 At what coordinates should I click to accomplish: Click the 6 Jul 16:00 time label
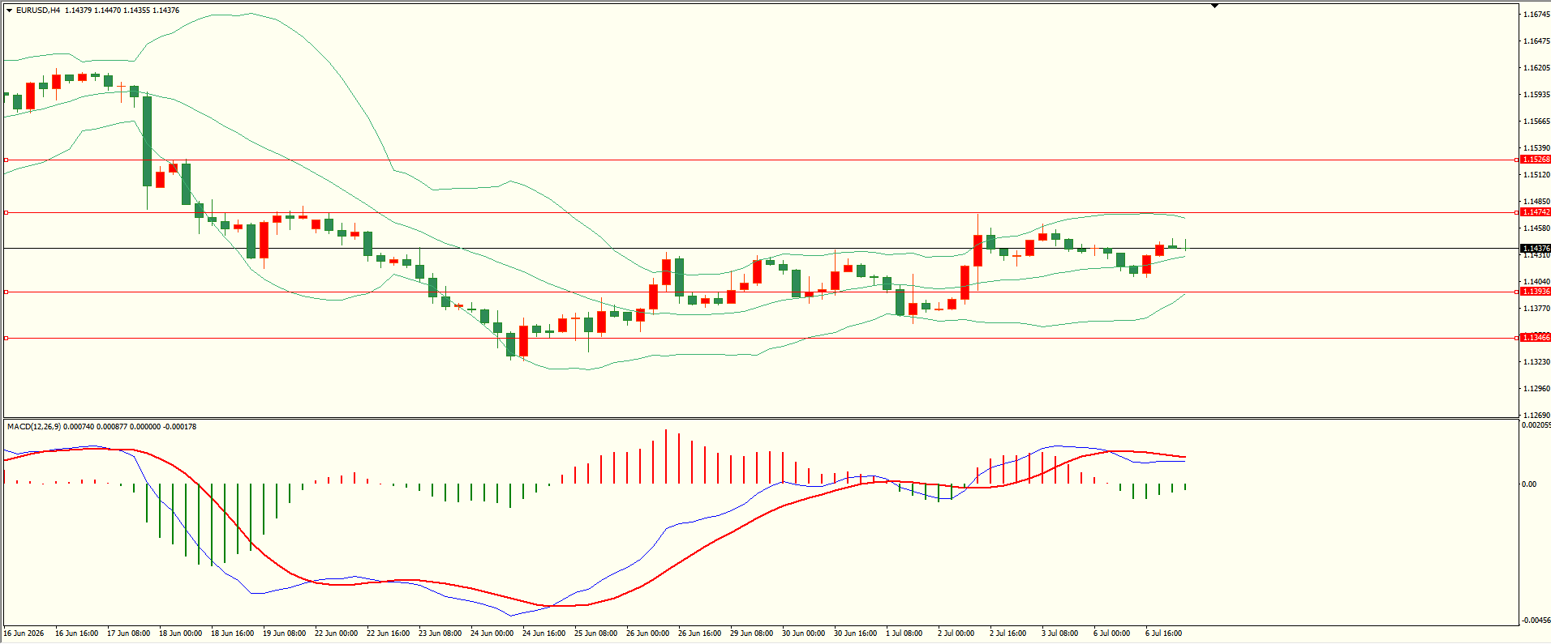[x=1164, y=633]
